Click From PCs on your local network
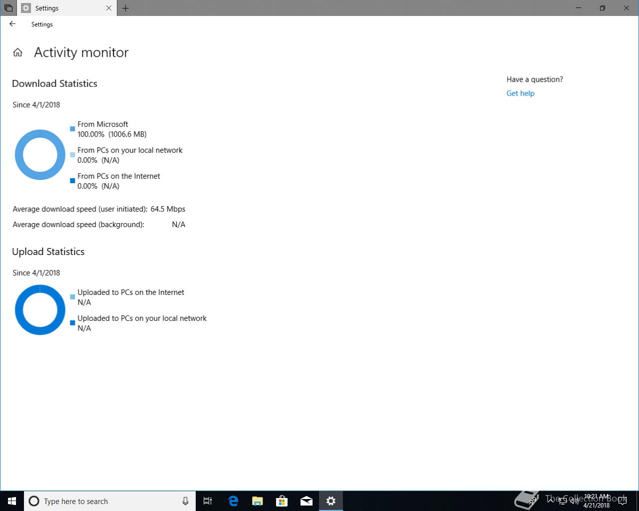This screenshot has height=511, width=639. [130, 150]
